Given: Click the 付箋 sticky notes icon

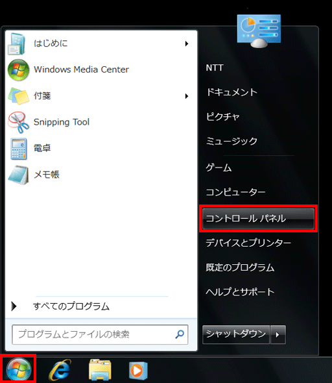Looking at the screenshot, I should point(18,96).
